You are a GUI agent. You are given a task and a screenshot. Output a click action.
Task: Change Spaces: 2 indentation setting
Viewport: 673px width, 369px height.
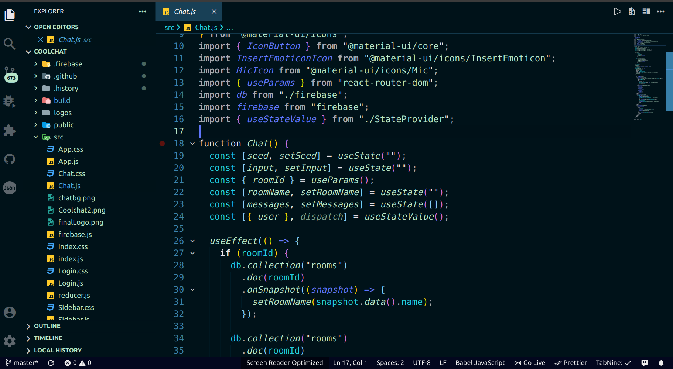point(390,363)
